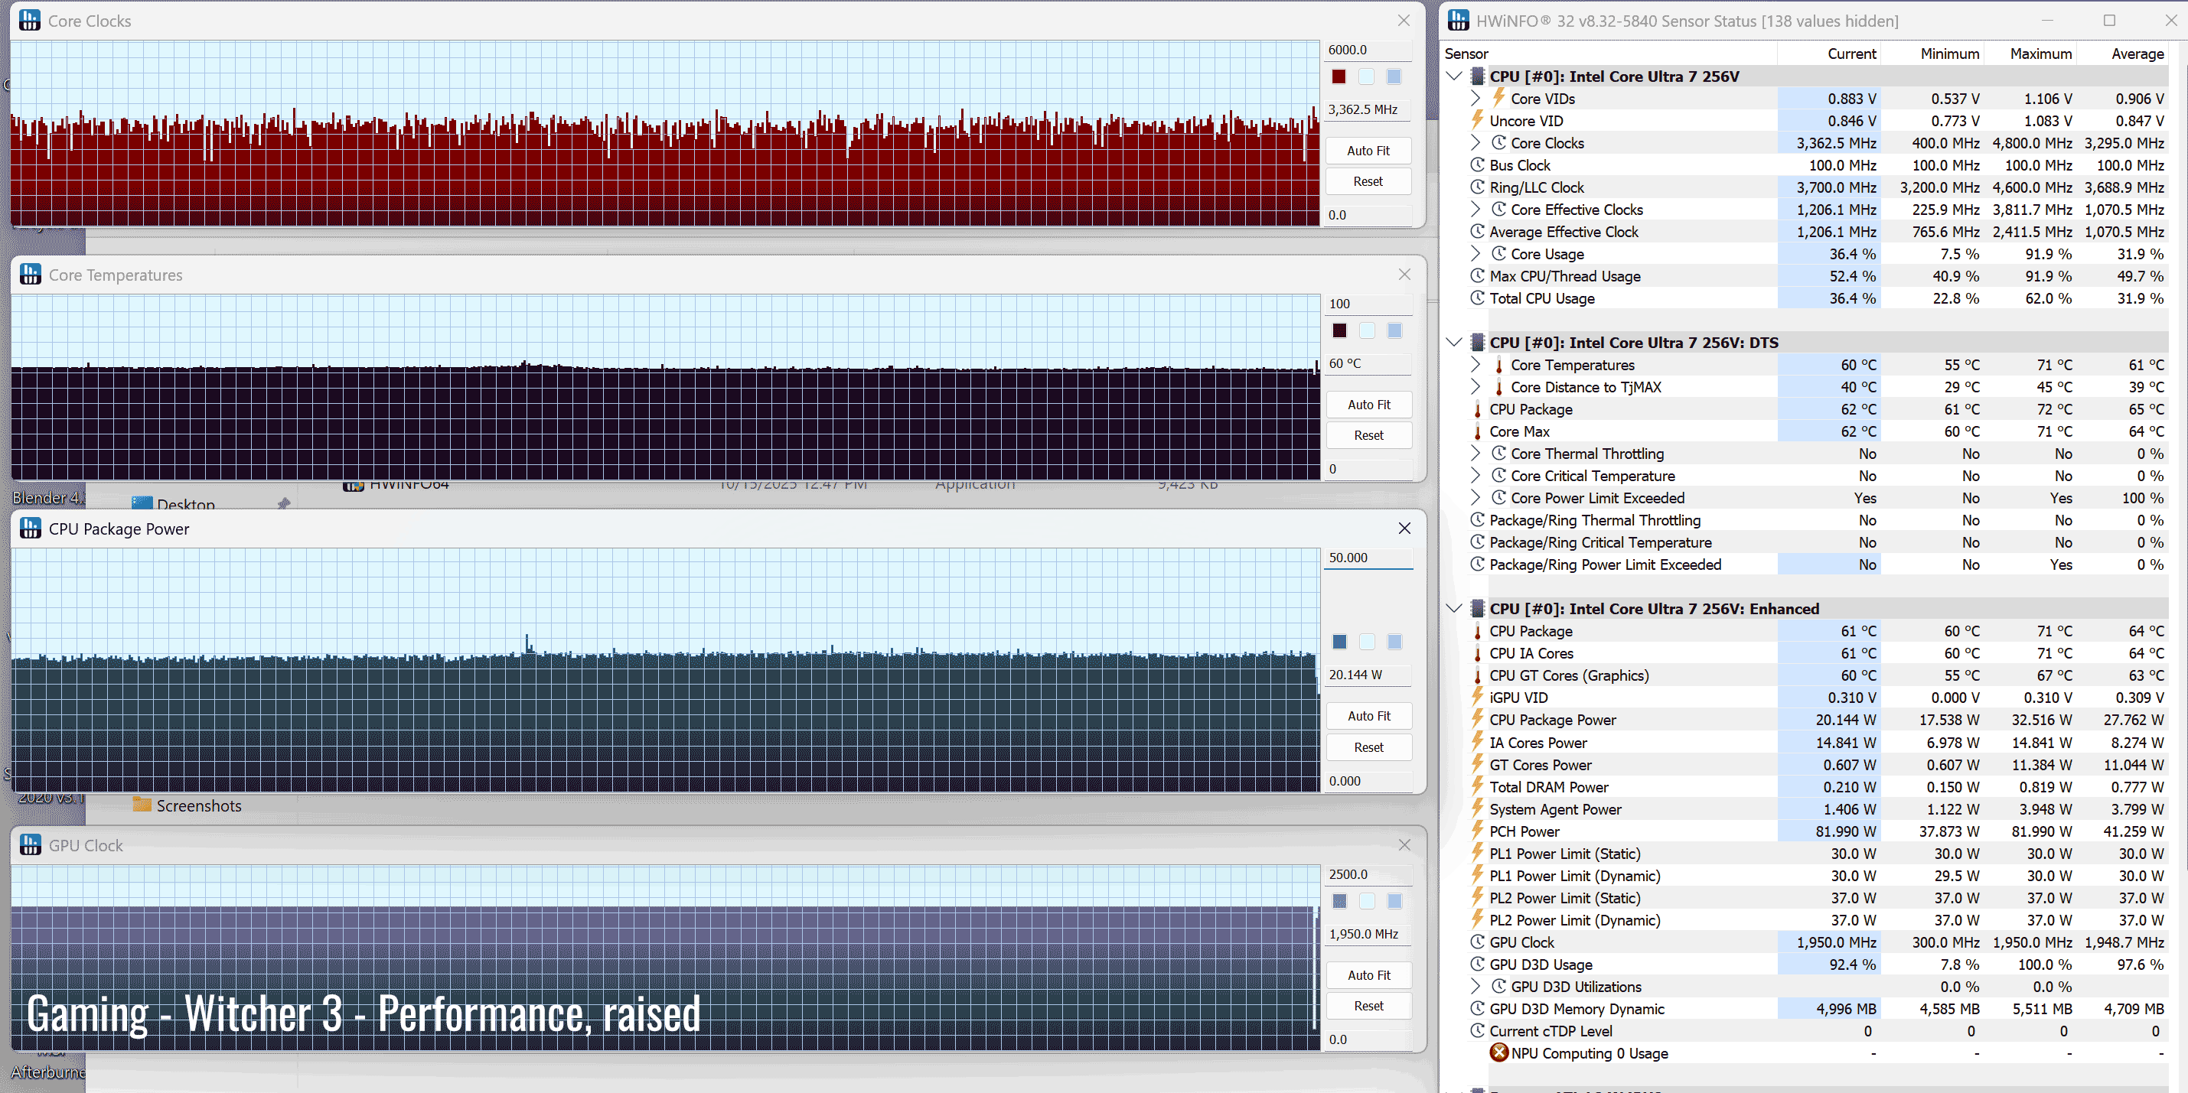Screen dimensions: 2188x1093
Task: Click light blue right swatch in GPU Clock
Action: (x=1394, y=901)
